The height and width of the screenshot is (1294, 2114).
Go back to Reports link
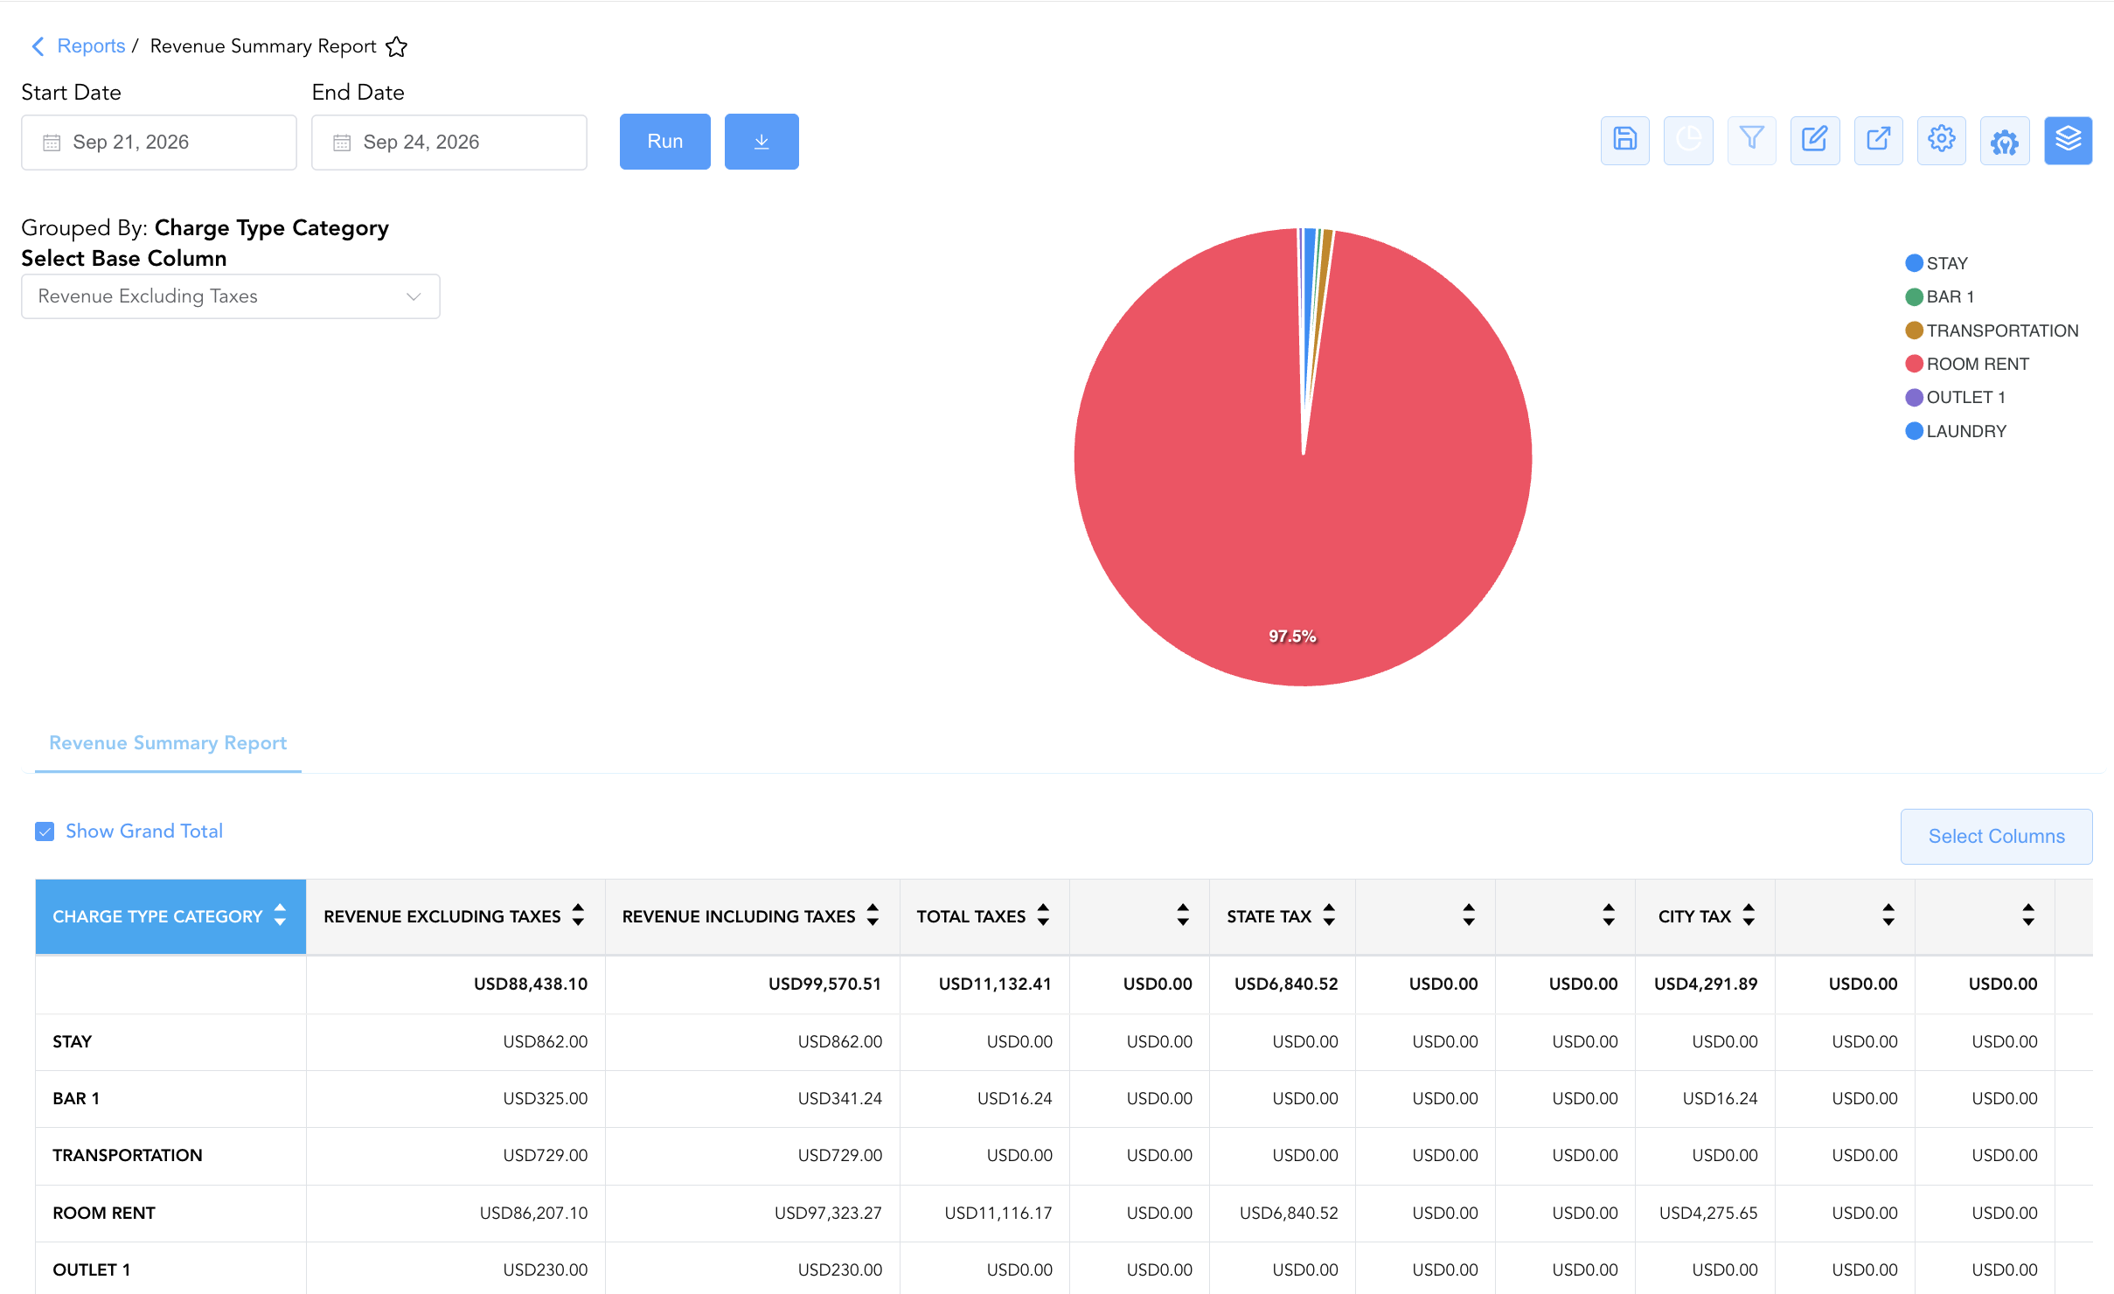pyautogui.click(x=91, y=46)
